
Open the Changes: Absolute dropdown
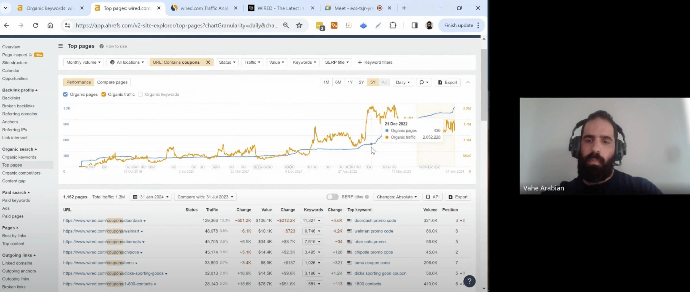(x=396, y=197)
